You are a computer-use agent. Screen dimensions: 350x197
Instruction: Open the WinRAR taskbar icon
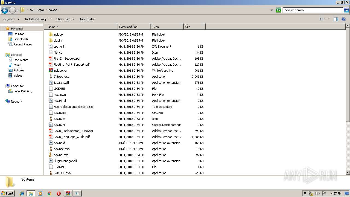pyautogui.click(x=68, y=193)
